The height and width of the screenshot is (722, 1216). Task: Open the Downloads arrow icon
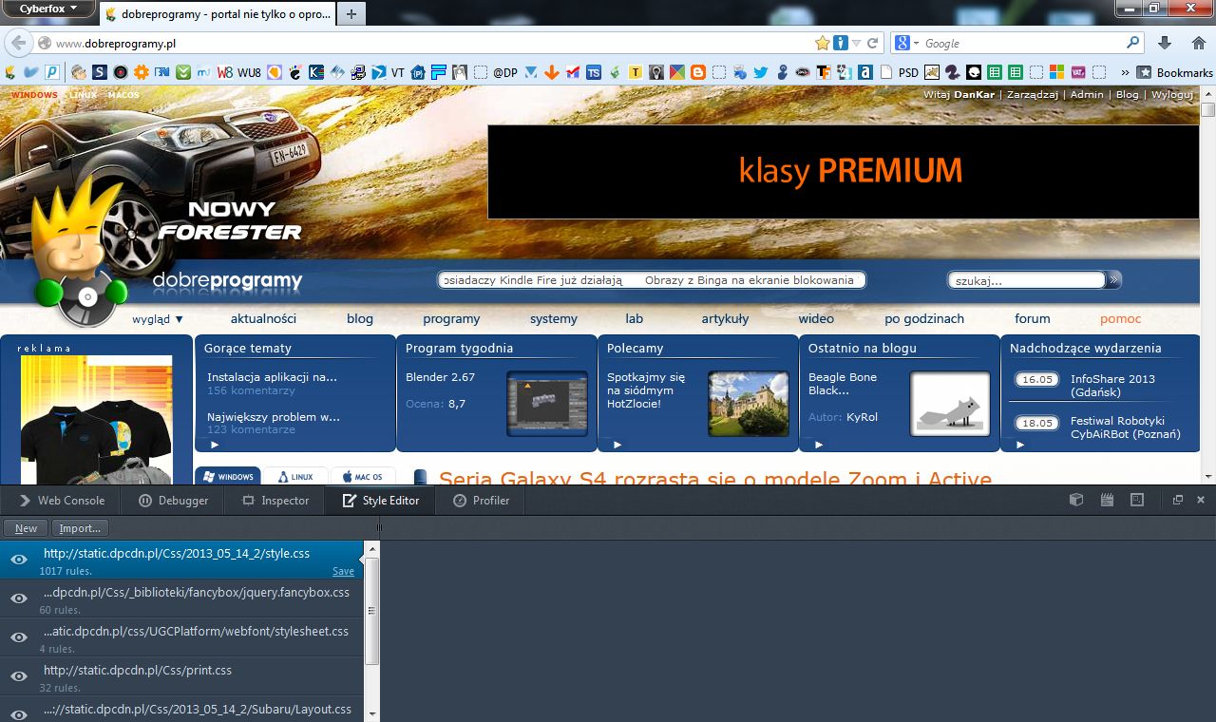click(1165, 43)
